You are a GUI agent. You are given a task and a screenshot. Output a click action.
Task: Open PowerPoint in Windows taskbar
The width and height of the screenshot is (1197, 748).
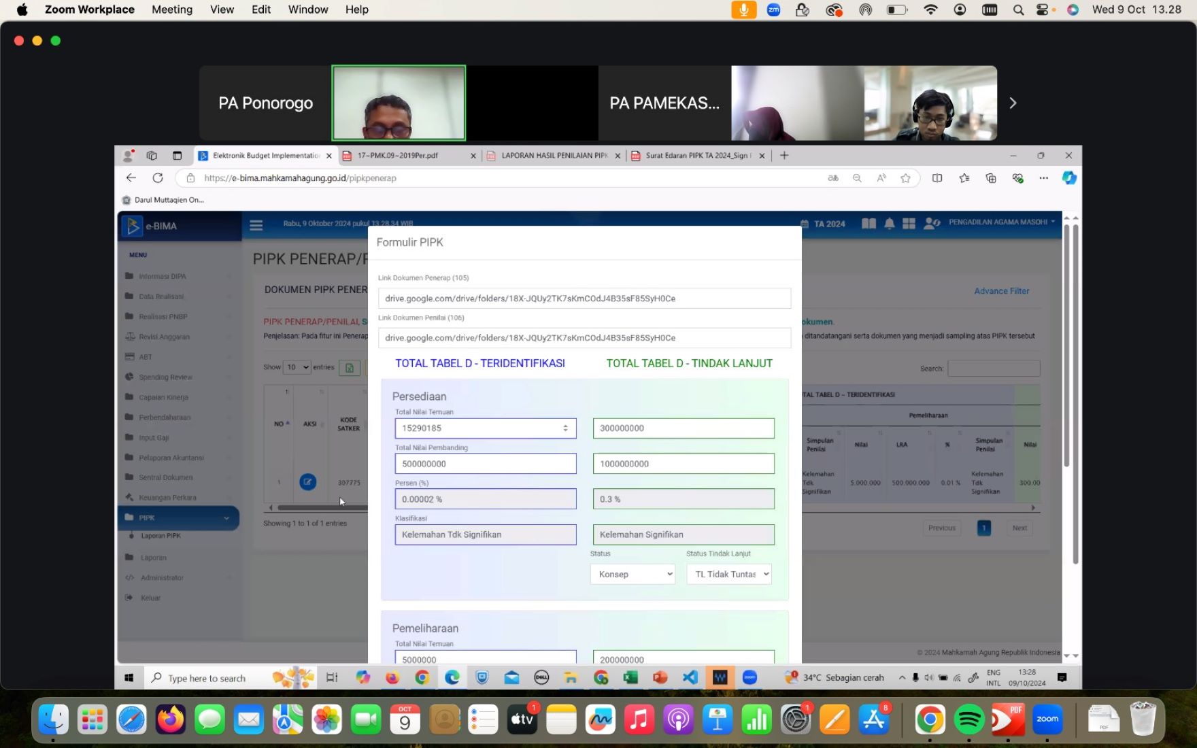pos(660,677)
